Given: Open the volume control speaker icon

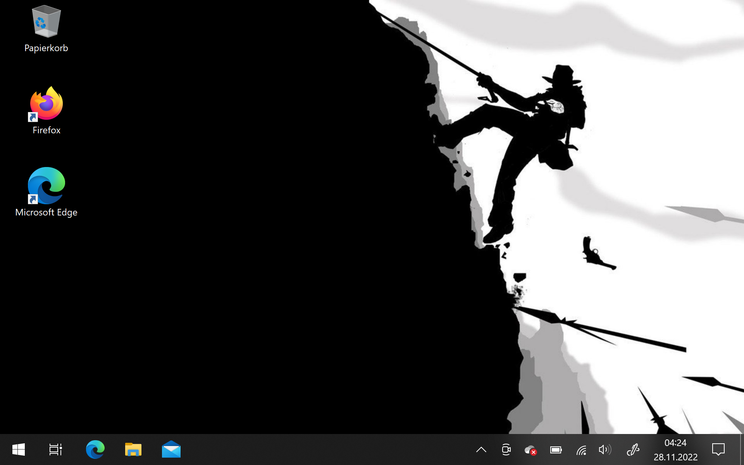Looking at the screenshot, I should click(x=605, y=449).
